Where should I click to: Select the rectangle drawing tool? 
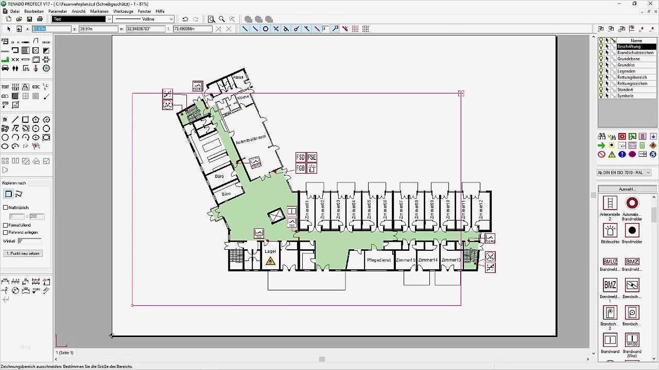(x=25, y=120)
